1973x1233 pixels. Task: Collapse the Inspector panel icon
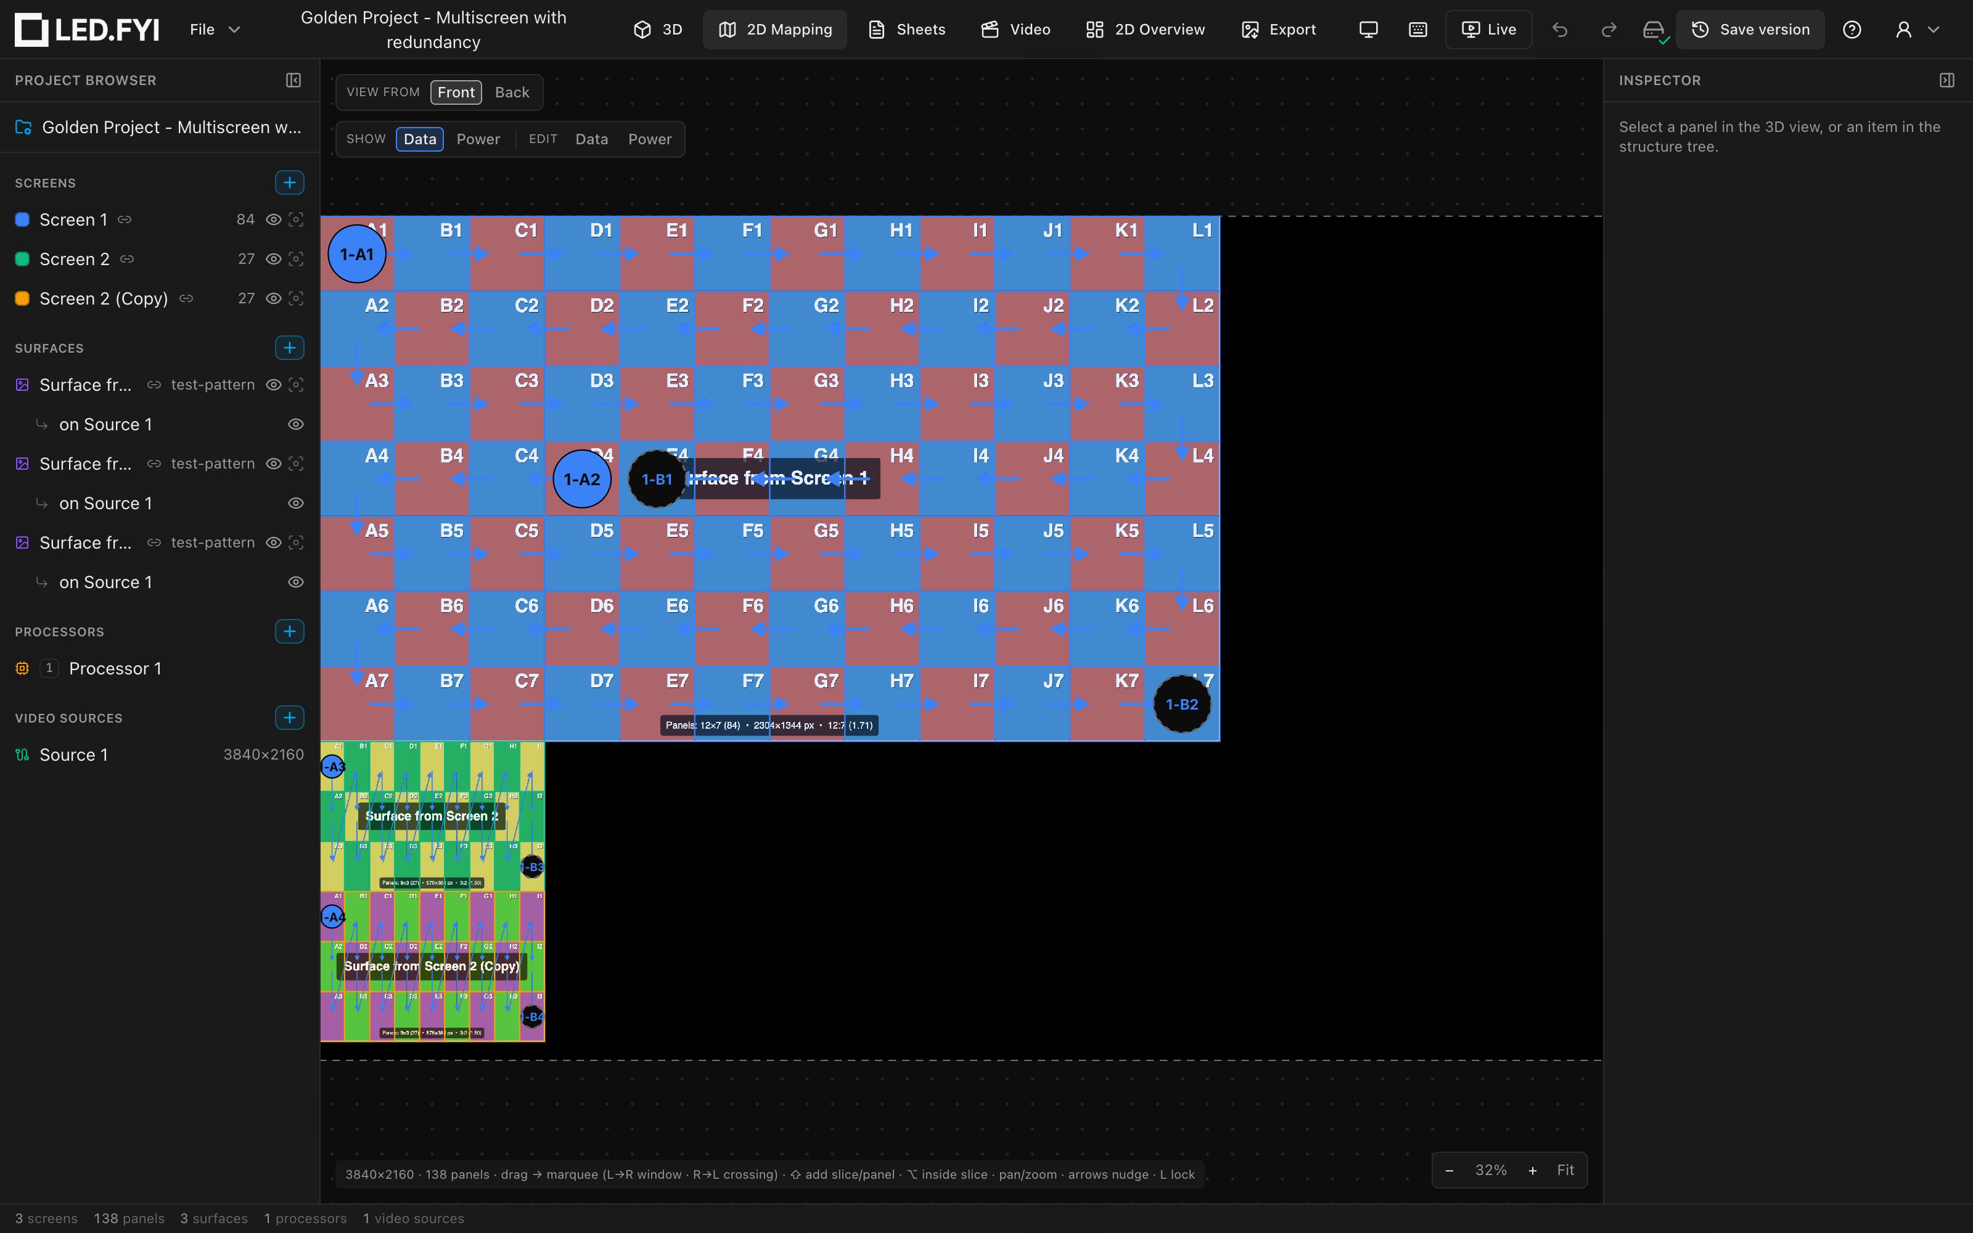[1947, 80]
